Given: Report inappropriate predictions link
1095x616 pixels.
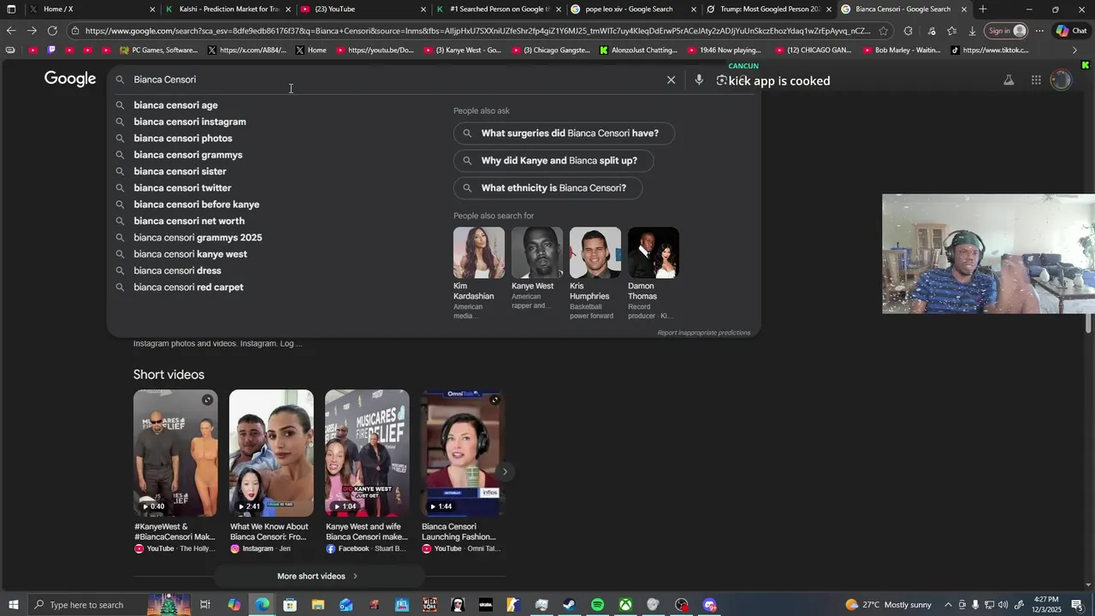Looking at the screenshot, I should (x=703, y=333).
